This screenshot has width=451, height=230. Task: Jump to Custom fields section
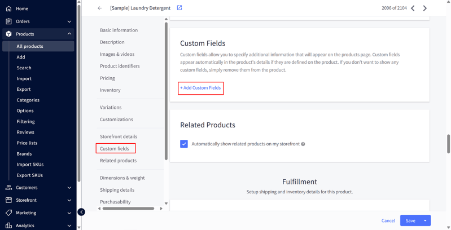(x=115, y=149)
